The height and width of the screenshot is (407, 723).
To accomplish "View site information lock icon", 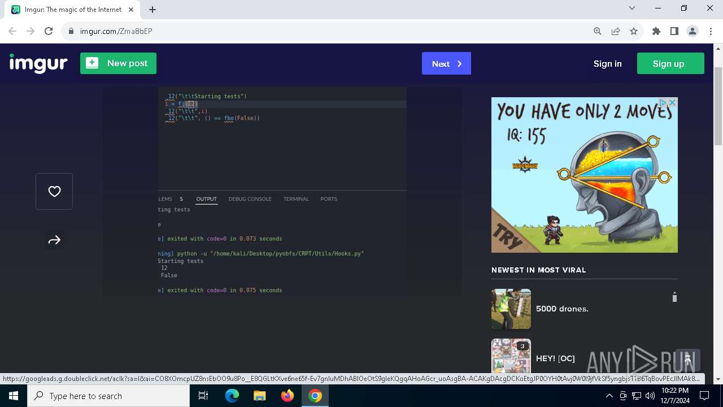I will (71, 31).
